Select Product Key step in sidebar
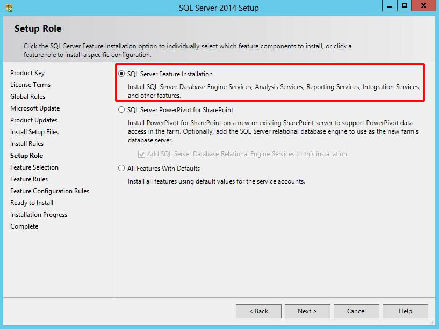This screenshot has width=439, height=329. [x=27, y=73]
